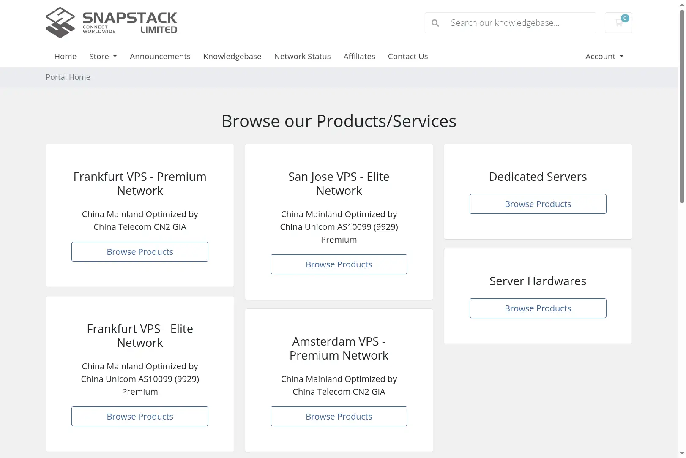Click the Dedicated Servers card title
Image resolution: width=686 pixels, height=458 pixels.
[x=538, y=177]
